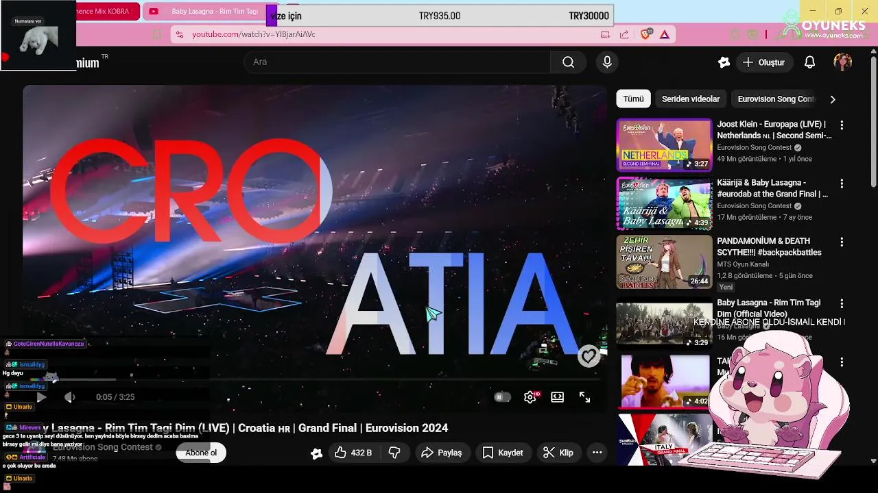Open options for Käärijä & Baby Lasagna video
878x493 pixels.
click(842, 184)
